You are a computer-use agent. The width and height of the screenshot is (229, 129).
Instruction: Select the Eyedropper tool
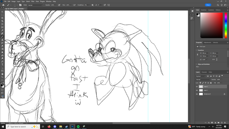pyautogui.click(x=2, y=30)
